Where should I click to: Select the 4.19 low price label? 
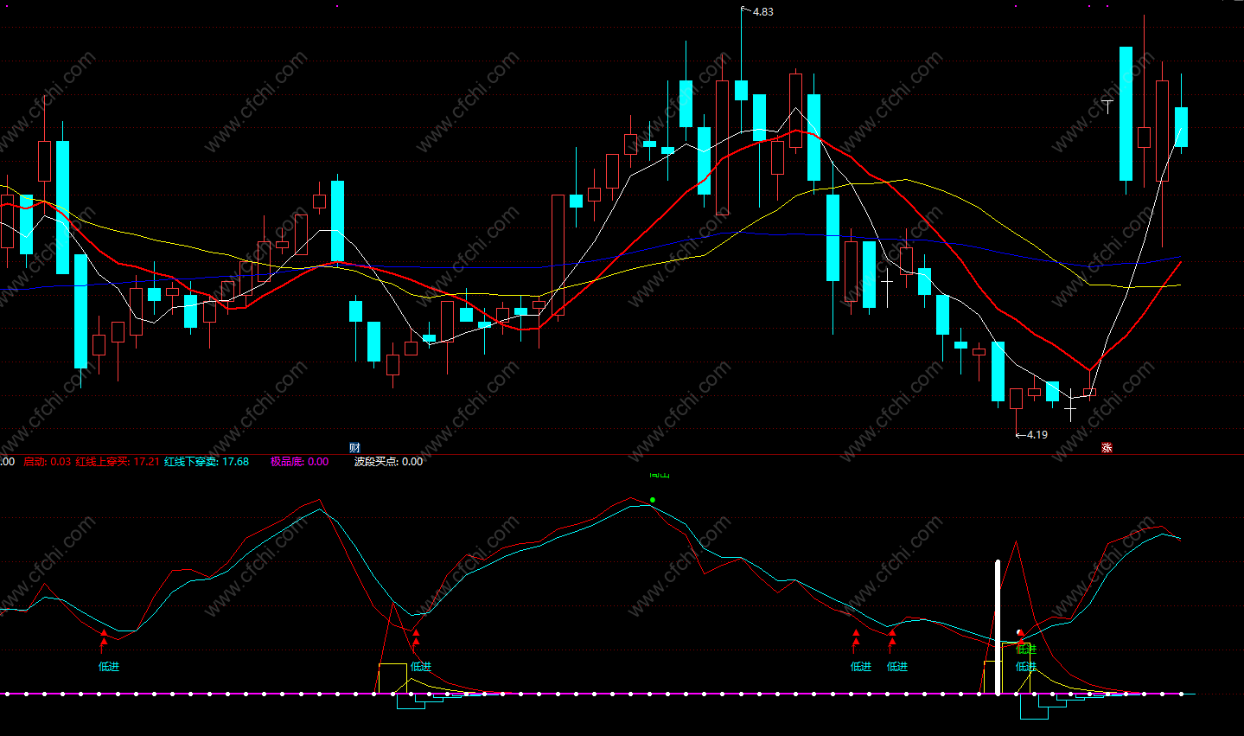click(1037, 434)
